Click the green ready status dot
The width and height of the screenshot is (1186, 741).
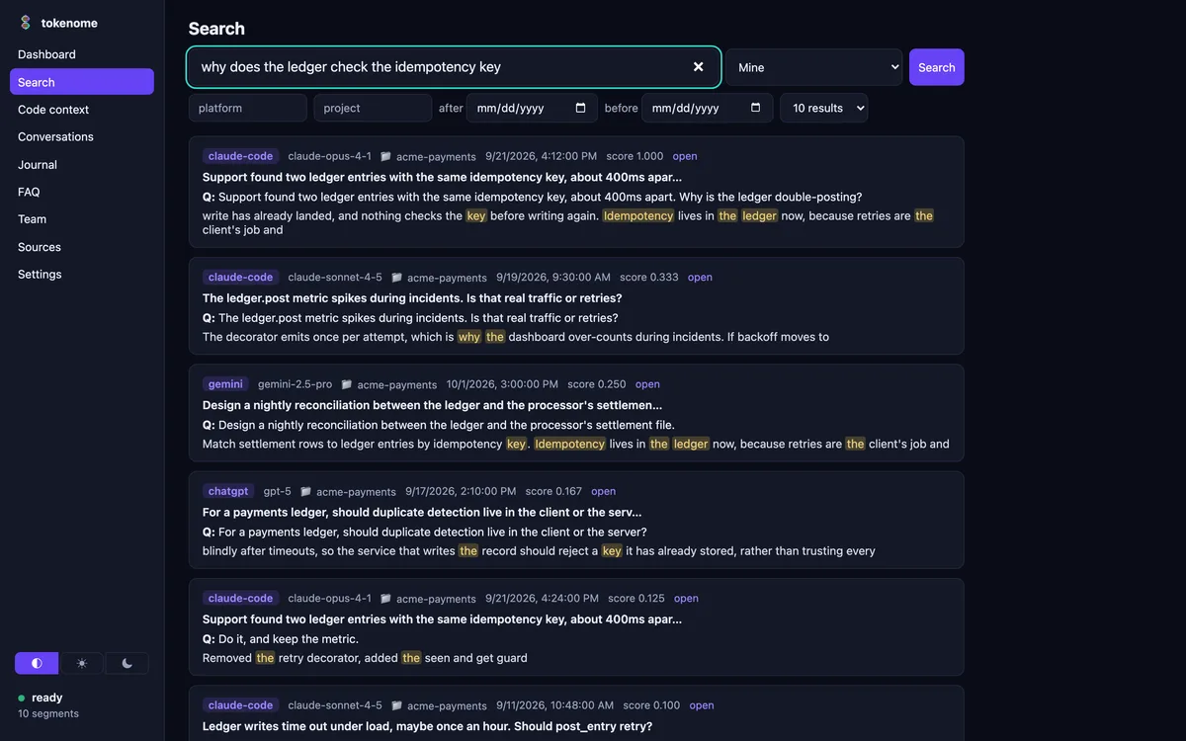pyautogui.click(x=22, y=698)
